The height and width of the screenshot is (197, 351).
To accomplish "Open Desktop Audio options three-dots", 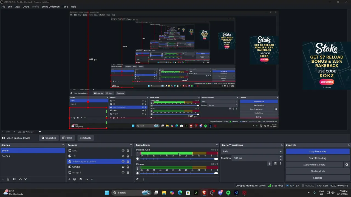I will coord(138,154).
